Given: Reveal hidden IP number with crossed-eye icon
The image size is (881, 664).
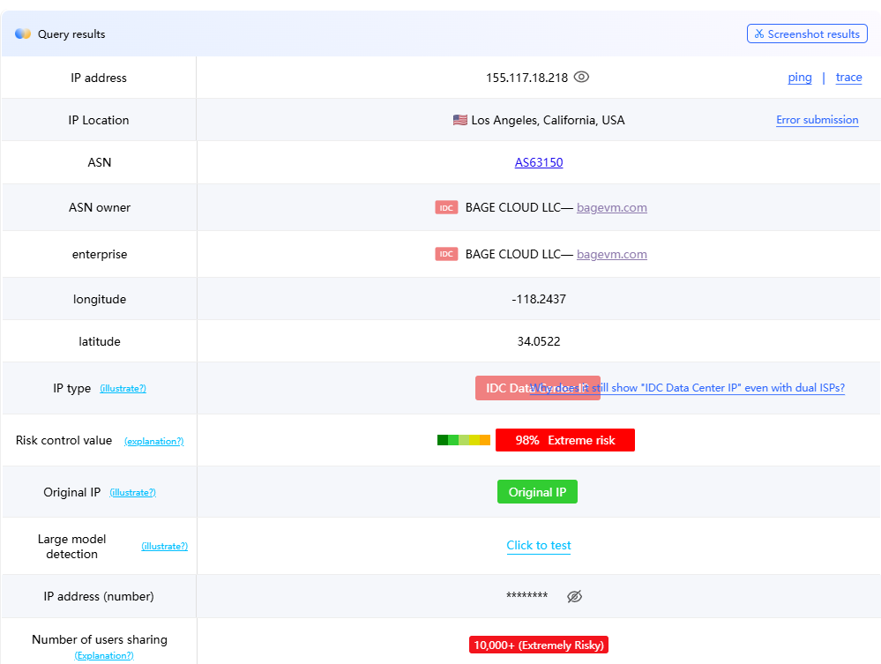Looking at the screenshot, I should [574, 596].
